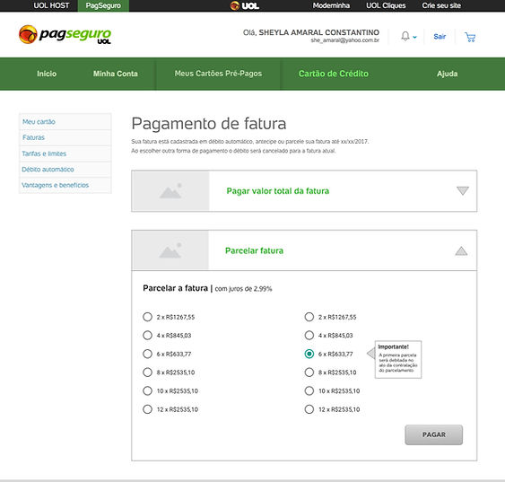Select left column 10 x R$2535,10 option

coord(147,390)
